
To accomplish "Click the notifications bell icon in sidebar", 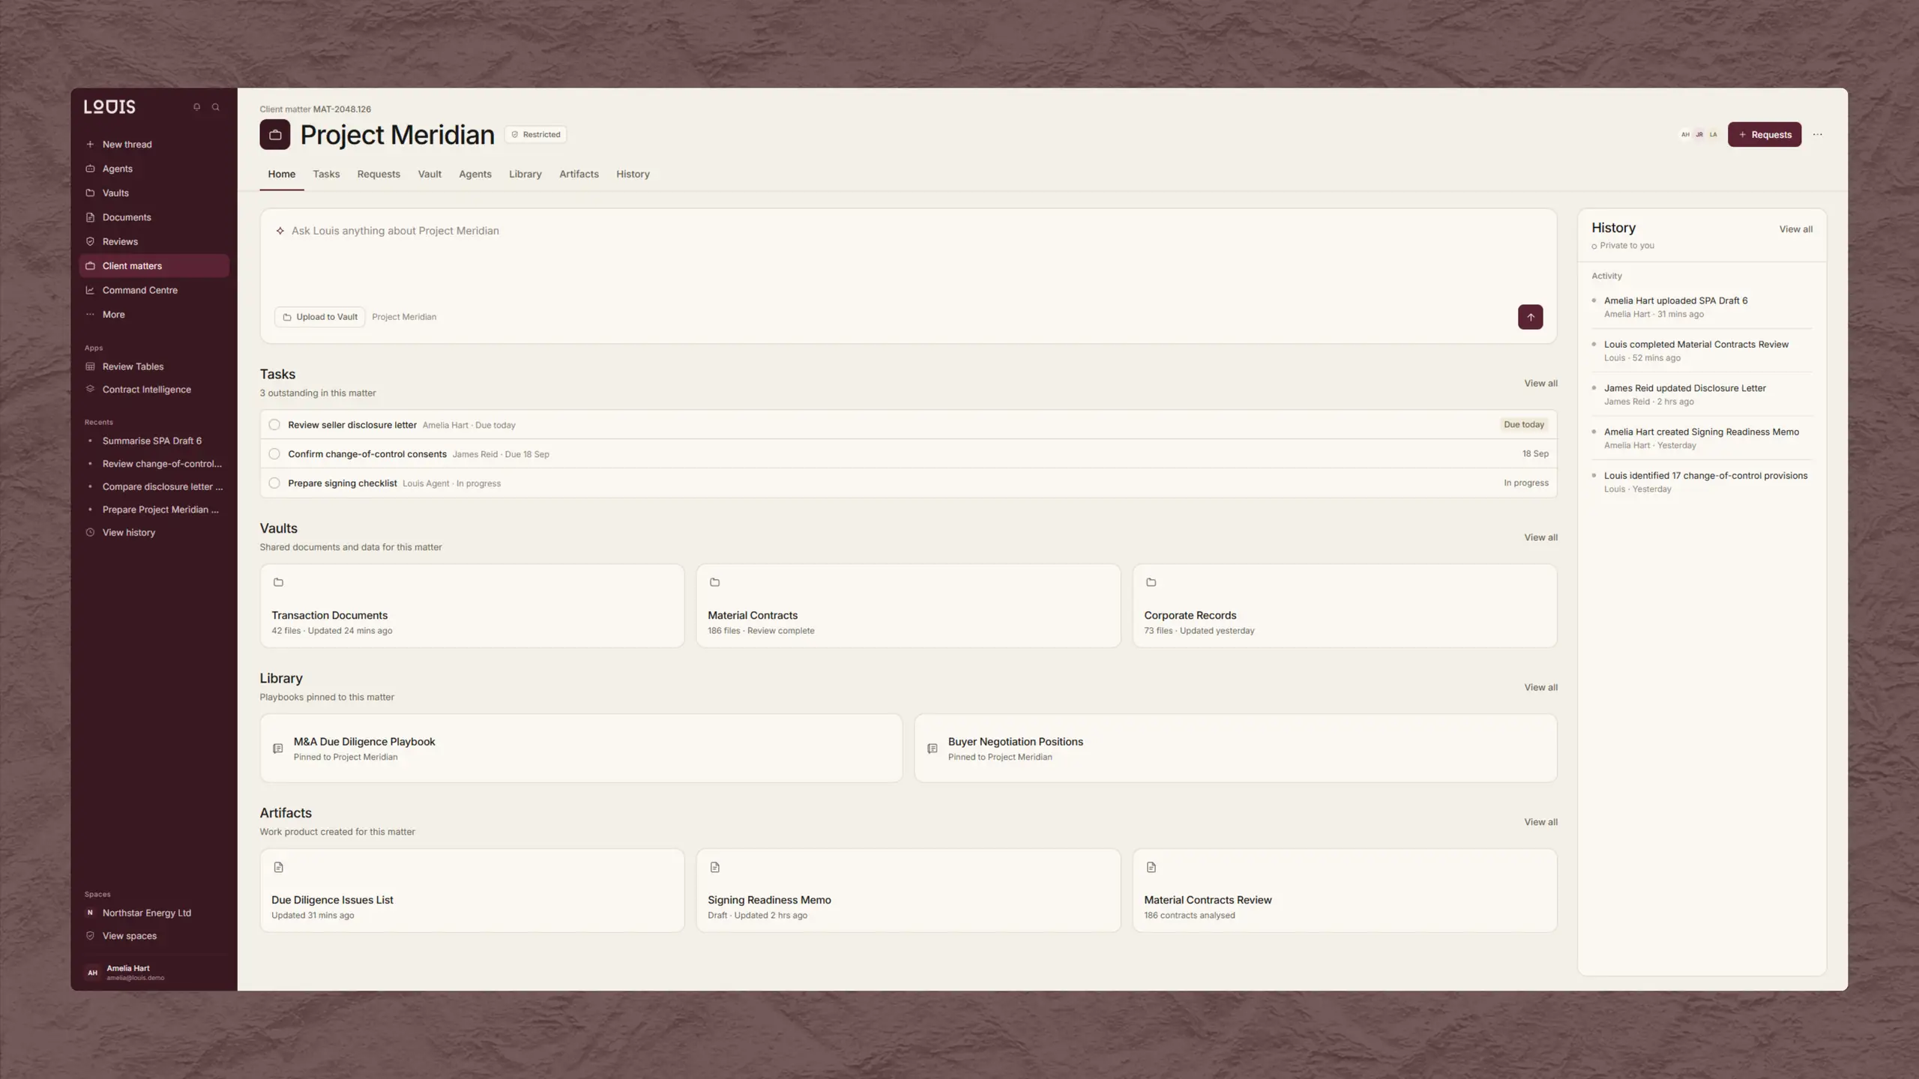I will tap(196, 107).
